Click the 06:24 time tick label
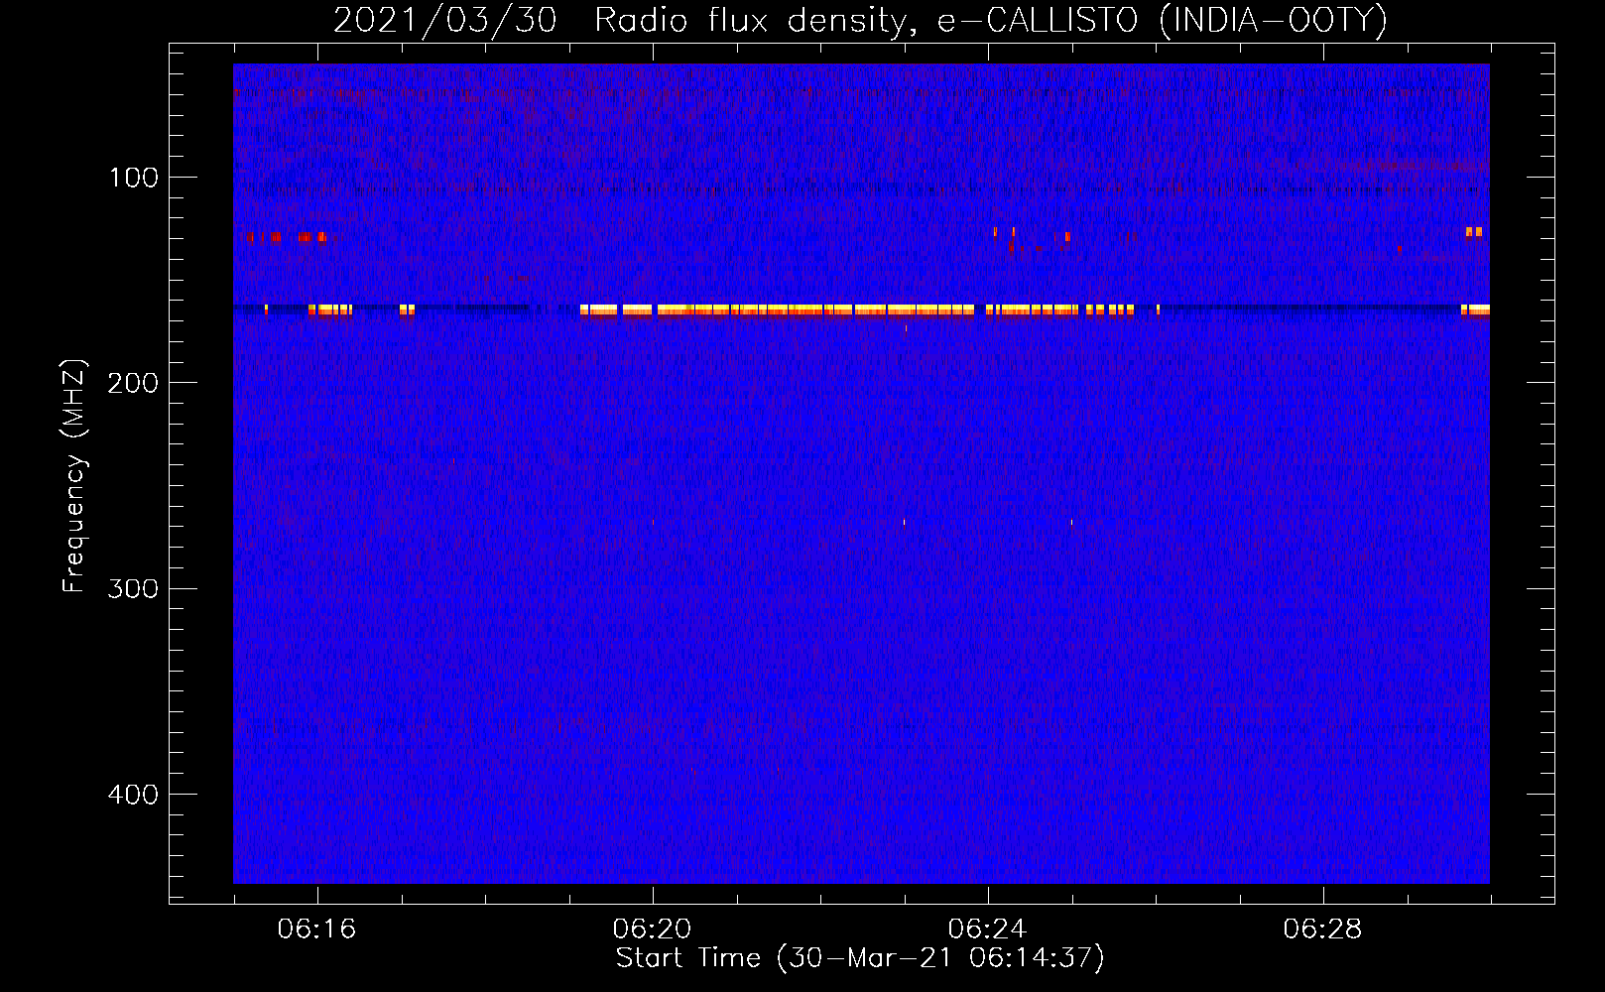The height and width of the screenshot is (992, 1605). [987, 930]
